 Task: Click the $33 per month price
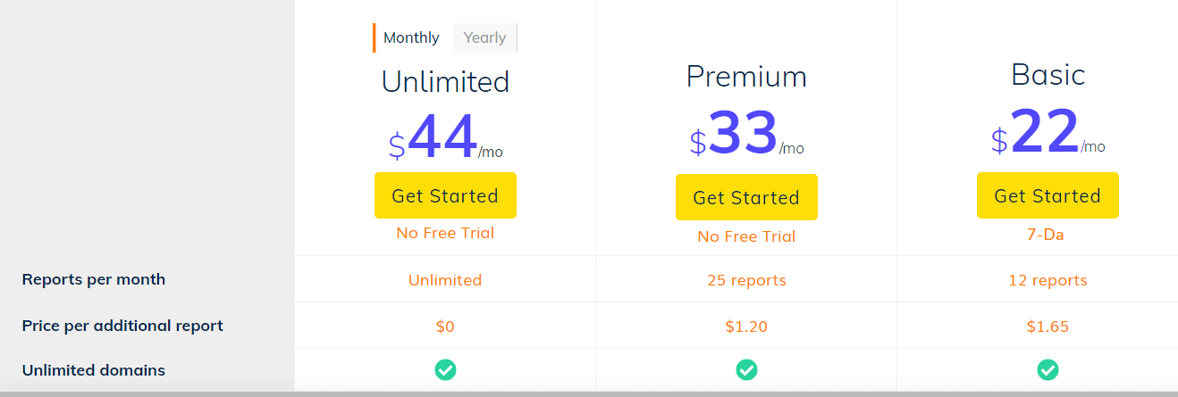click(746, 135)
